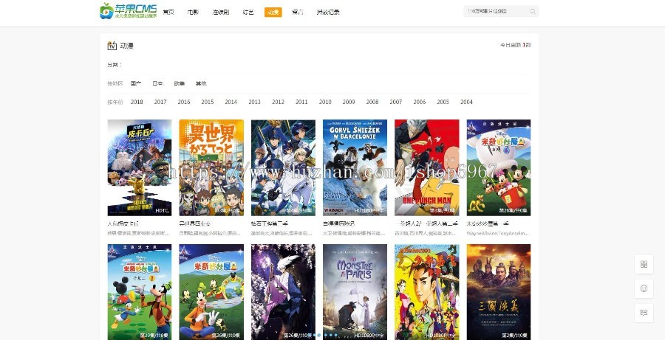Open the Goryl Śnieżek w Barcelonie poster
The image size is (665, 340).
355,167
